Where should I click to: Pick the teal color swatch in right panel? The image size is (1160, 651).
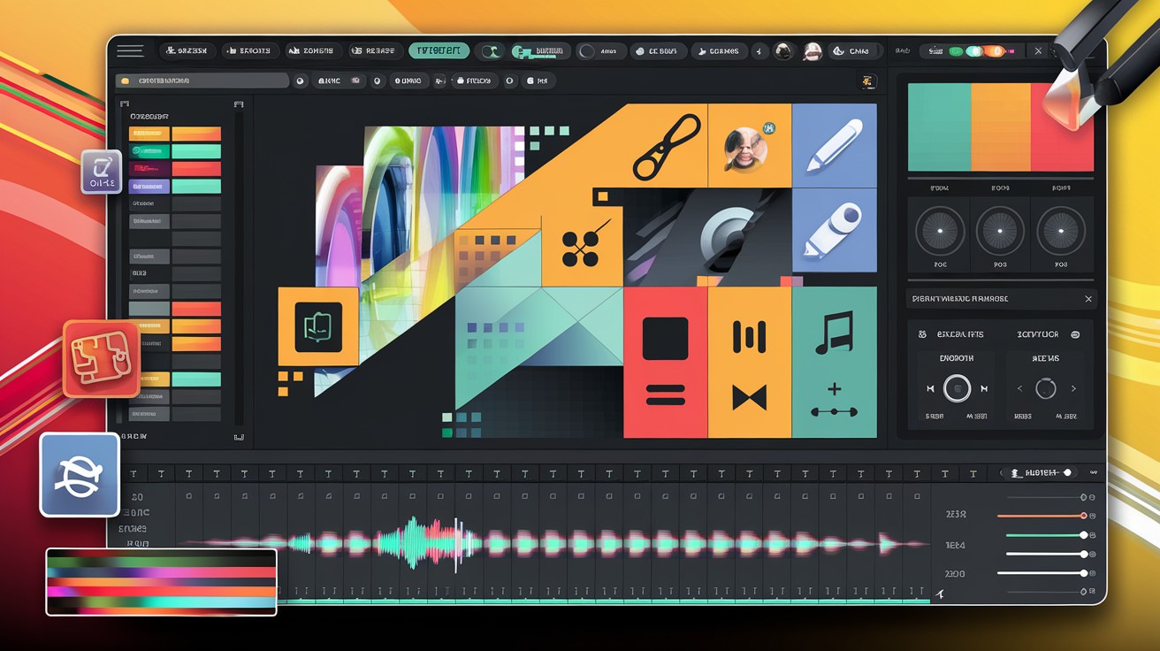(939, 126)
